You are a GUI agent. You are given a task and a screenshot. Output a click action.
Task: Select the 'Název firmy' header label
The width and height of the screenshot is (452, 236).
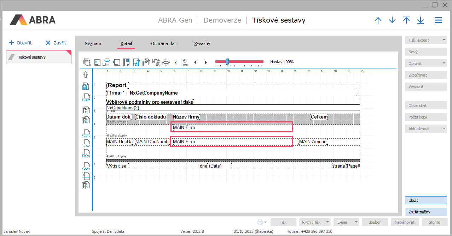186,117
